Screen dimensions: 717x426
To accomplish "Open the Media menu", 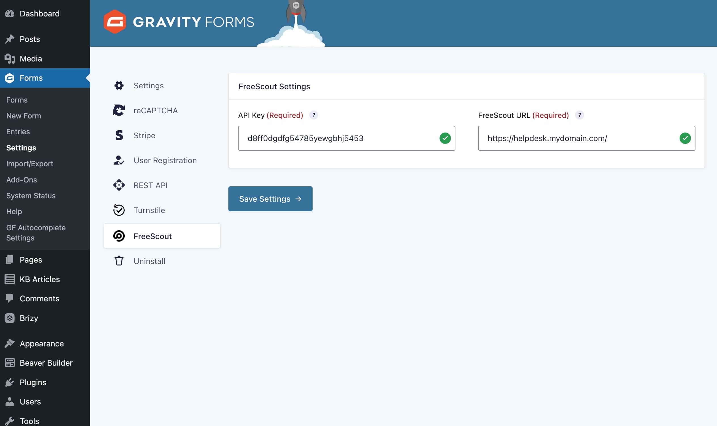I will pyautogui.click(x=45, y=59).
